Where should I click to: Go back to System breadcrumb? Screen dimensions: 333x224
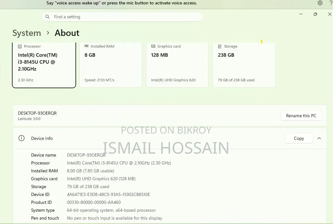[26, 33]
